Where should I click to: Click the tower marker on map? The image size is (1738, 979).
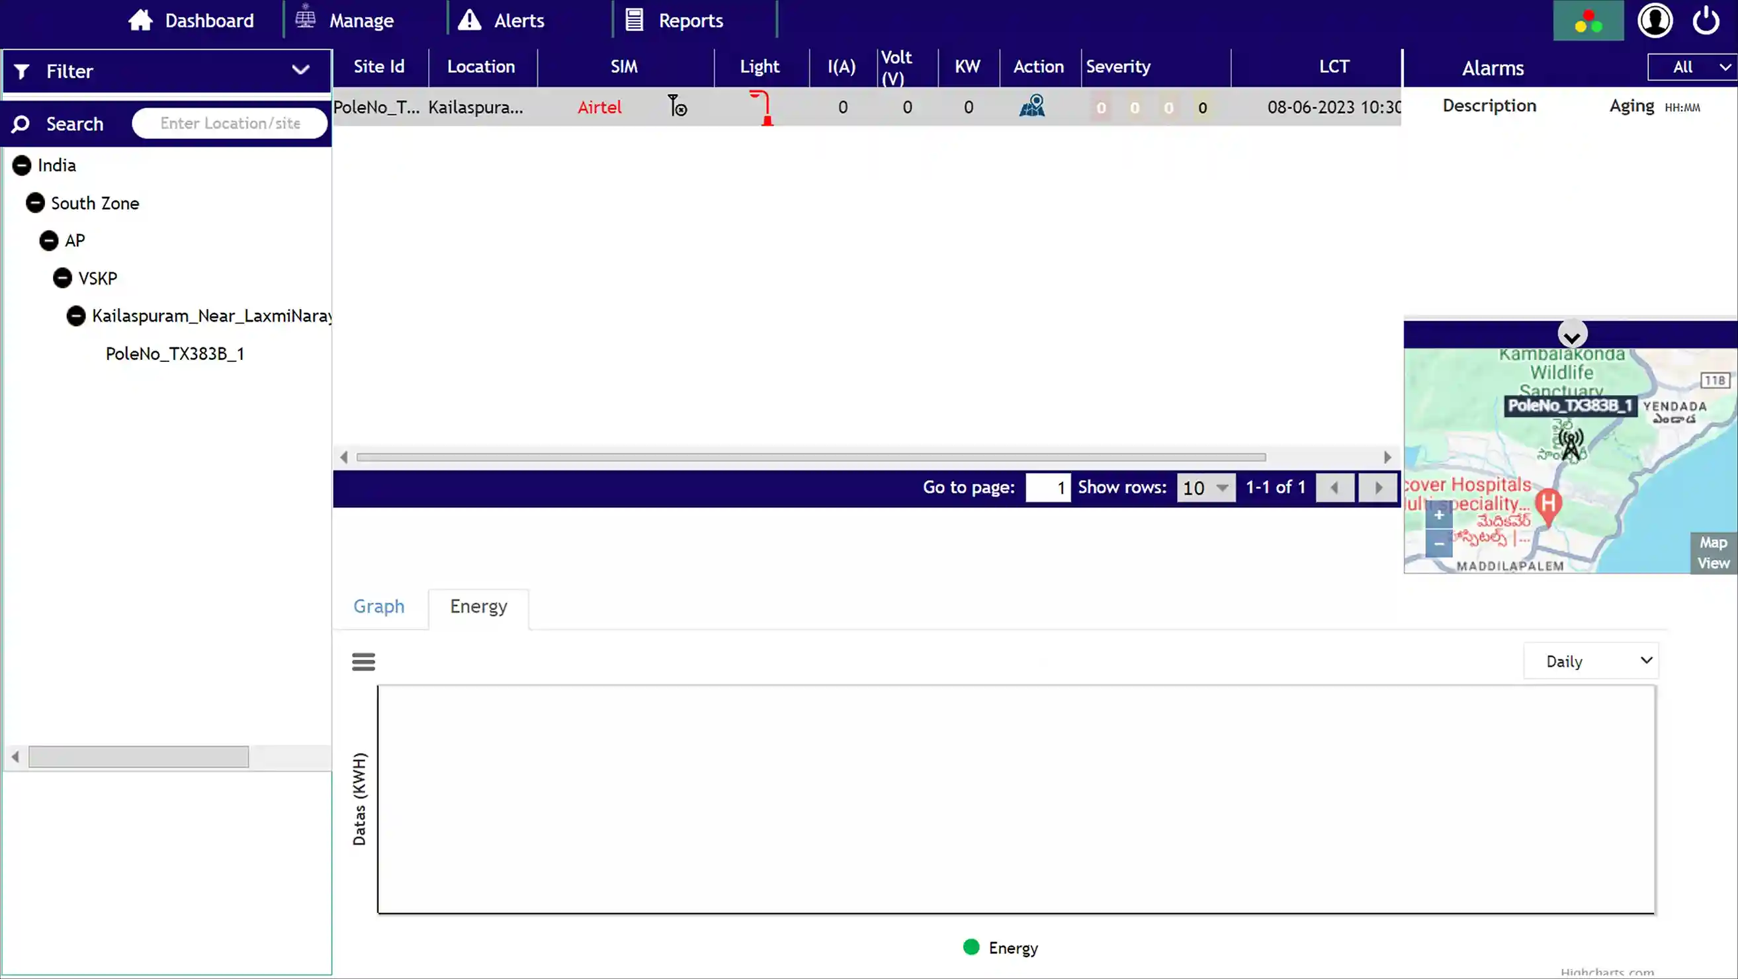click(1571, 445)
